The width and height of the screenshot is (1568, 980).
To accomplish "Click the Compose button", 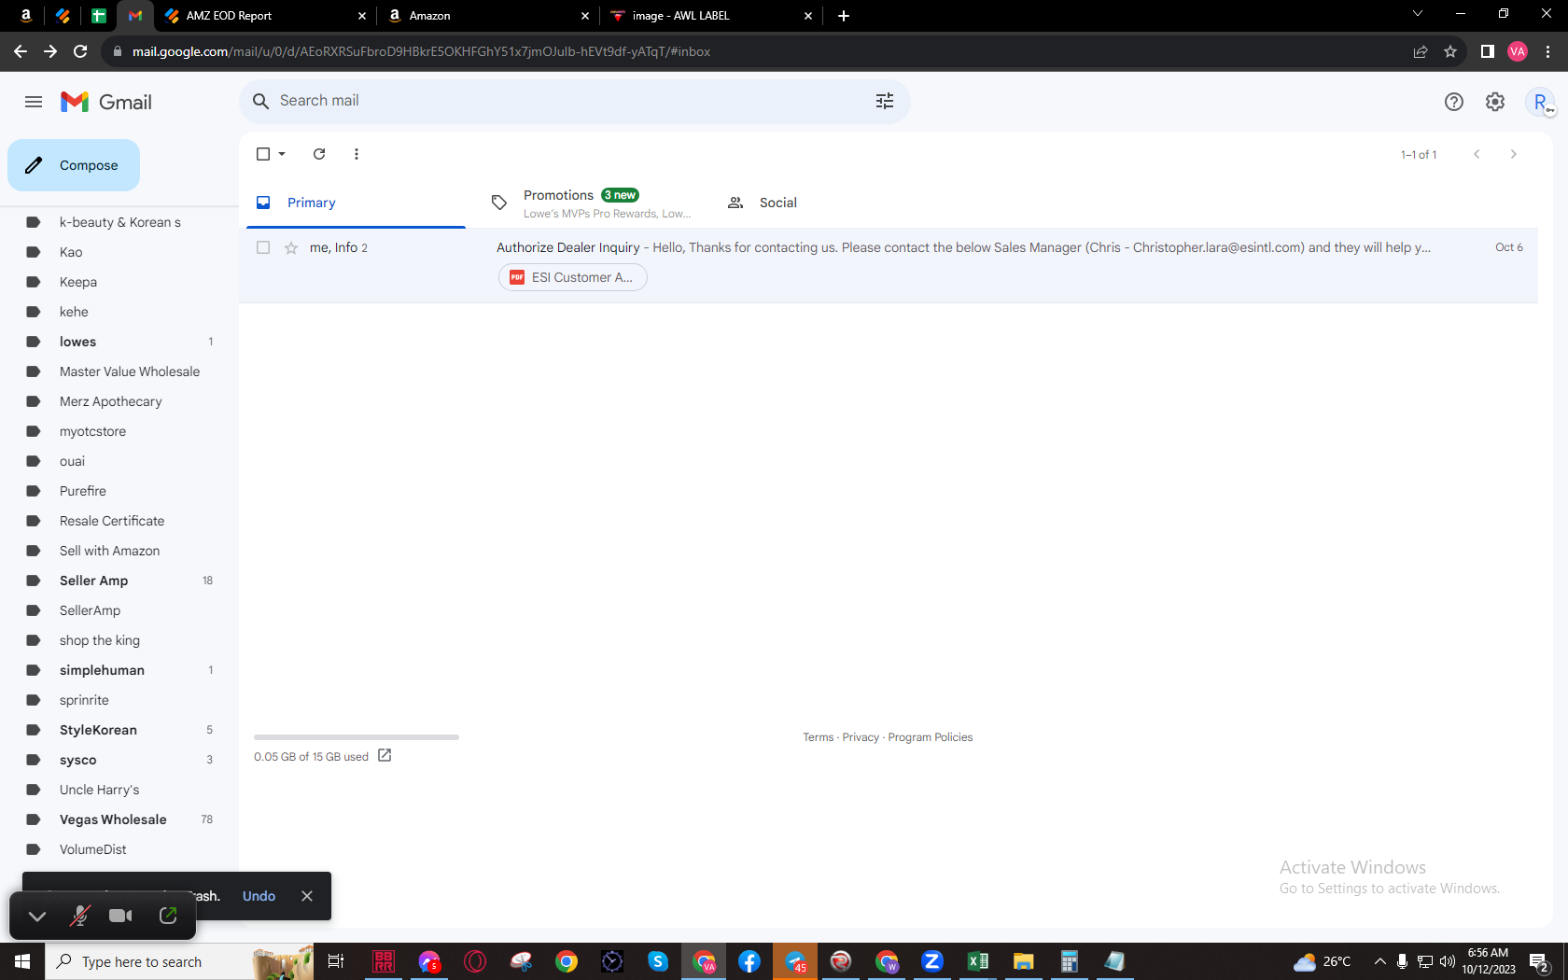I will click(74, 165).
